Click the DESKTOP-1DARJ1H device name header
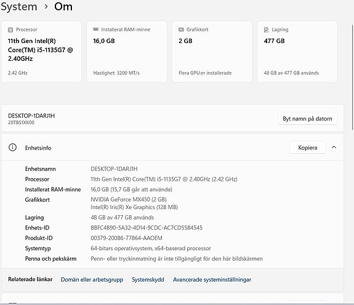This screenshot has width=354, height=305. (31, 116)
